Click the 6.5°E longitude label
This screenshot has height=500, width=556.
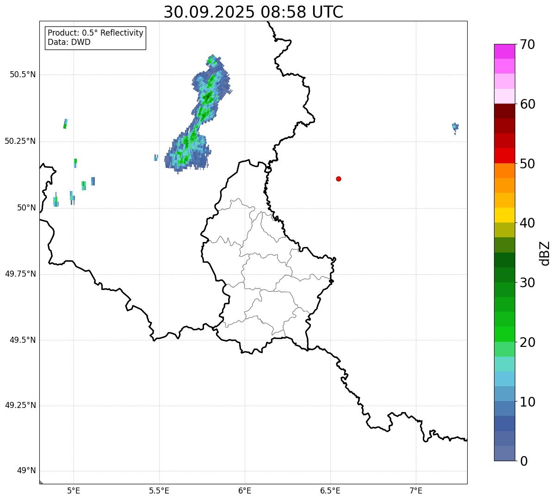point(330,490)
